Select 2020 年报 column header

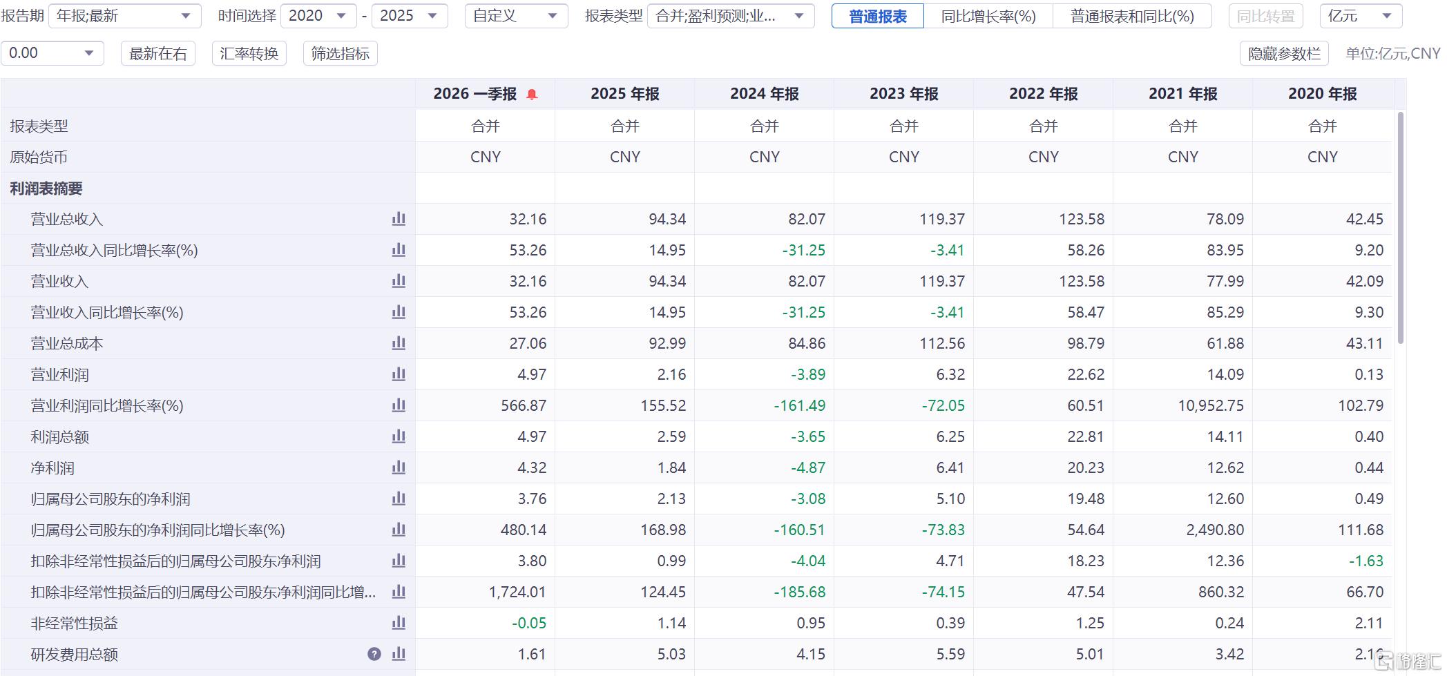click(x=1323, y=94)
